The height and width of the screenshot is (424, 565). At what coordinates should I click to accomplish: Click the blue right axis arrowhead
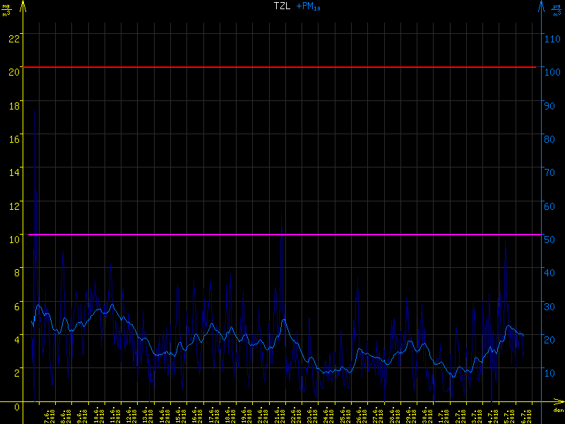[x=542, y=6]
